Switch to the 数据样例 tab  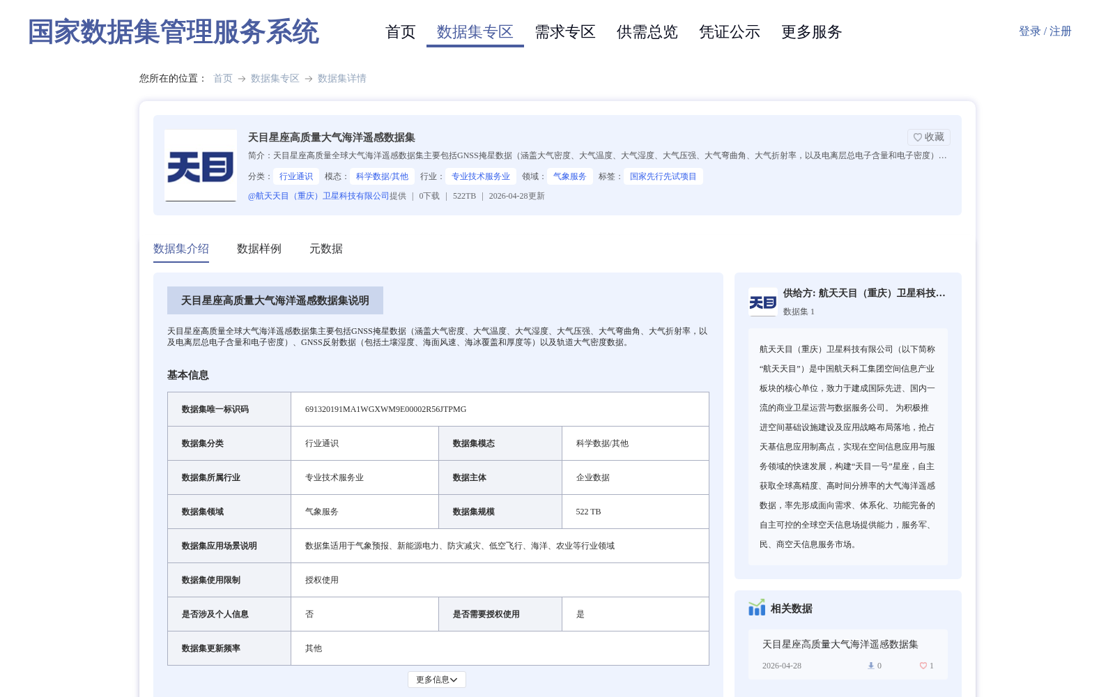(259, 249)
